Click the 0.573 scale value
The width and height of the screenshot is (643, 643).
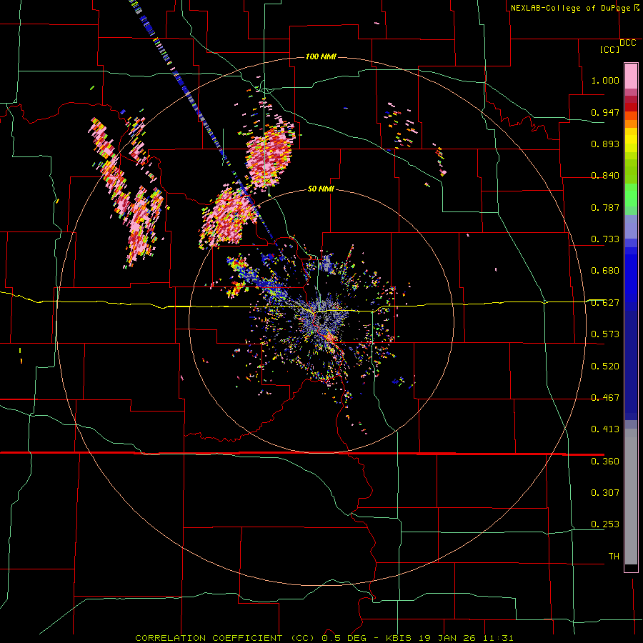pyautogui.click(x=605, y=334)
